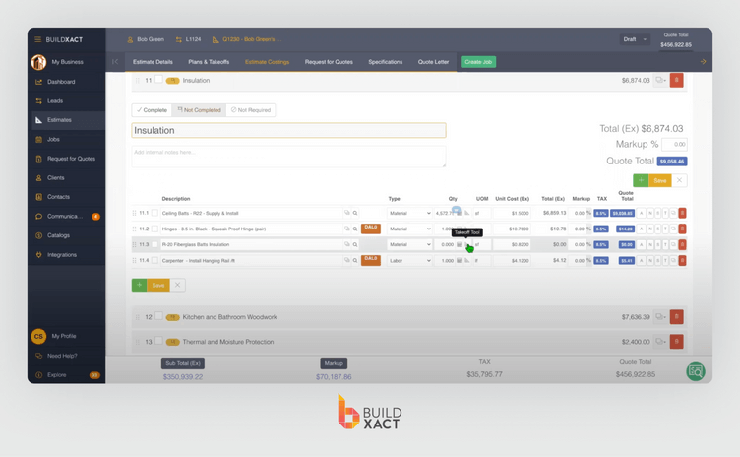The width and height of the screenshot is (740, 457).
Task: Tick the checkbox for row 11.2
Action: [154, 229]
